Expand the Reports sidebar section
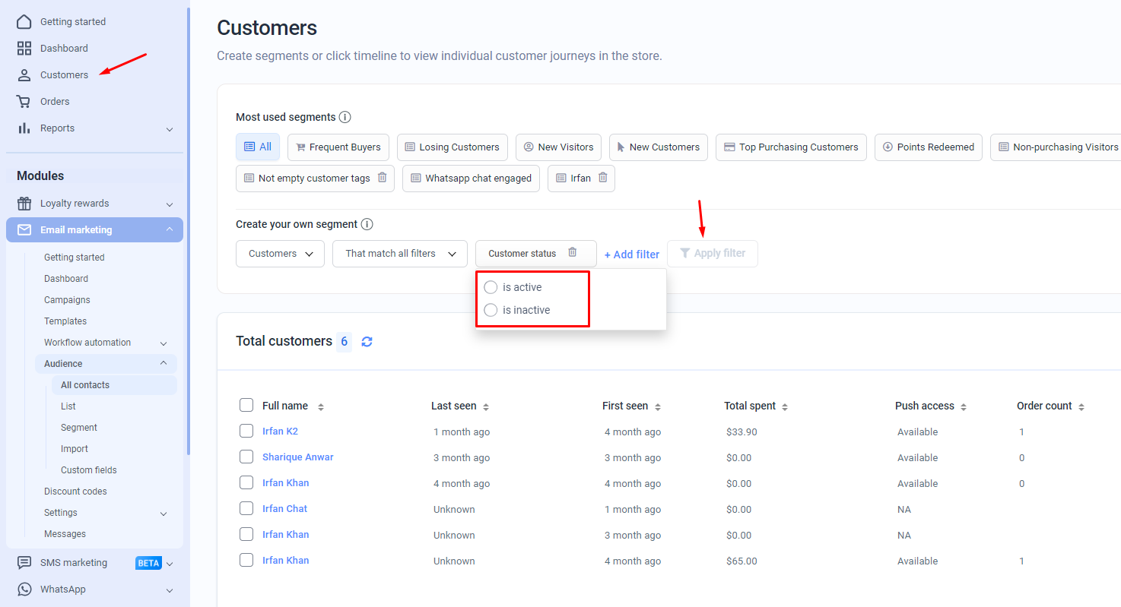The image size is (1121, 607). (170, 129)
